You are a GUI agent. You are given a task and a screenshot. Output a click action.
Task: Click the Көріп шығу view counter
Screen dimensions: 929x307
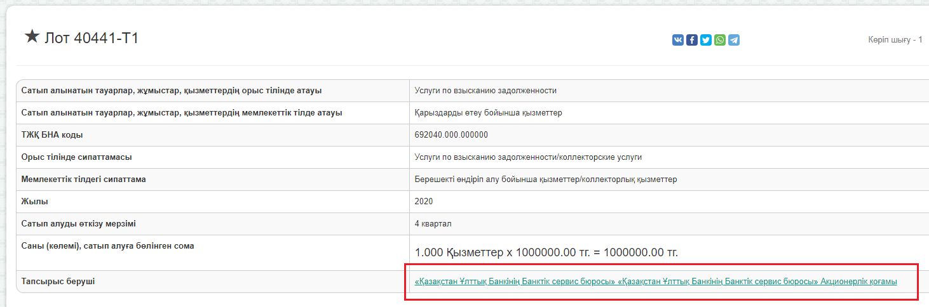(x=895, y=40)
